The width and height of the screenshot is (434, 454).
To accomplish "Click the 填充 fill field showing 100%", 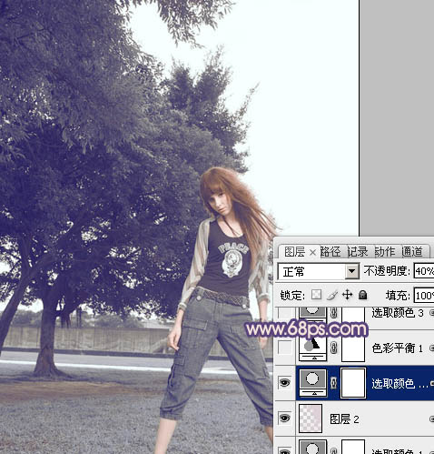I will tap(424, 295).
